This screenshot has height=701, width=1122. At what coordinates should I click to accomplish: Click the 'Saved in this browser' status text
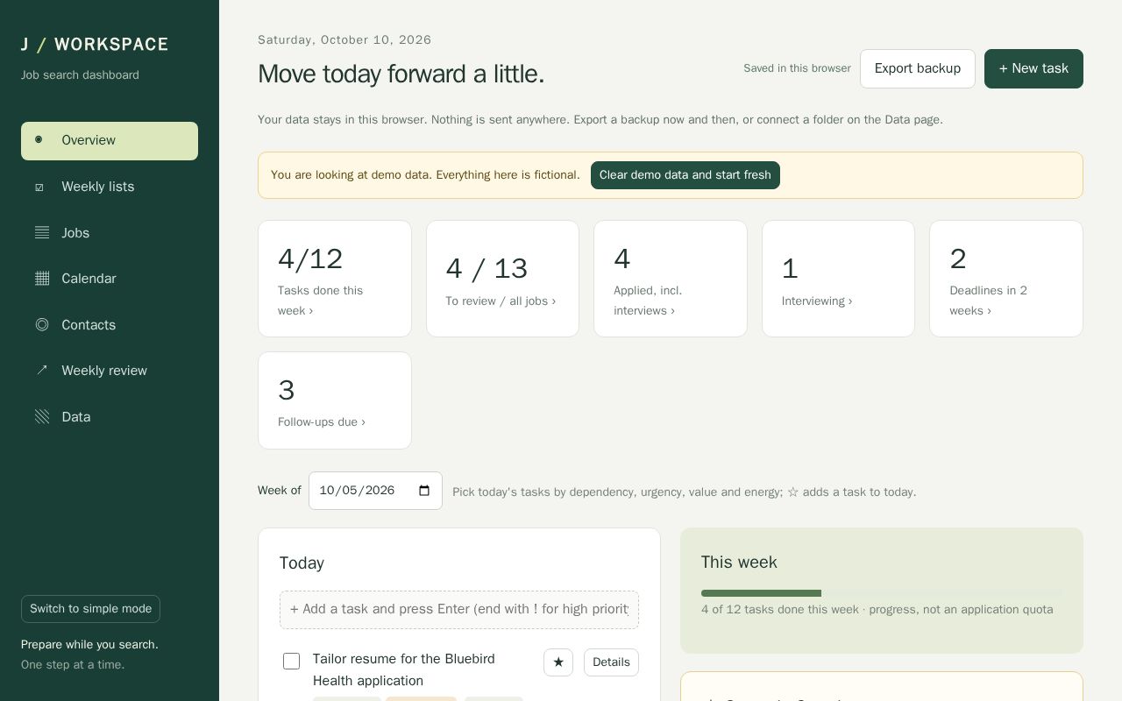coord(797,68)
